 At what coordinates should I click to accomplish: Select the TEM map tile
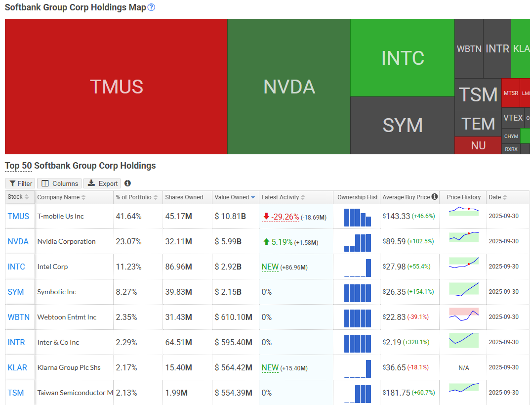(478, 124)
